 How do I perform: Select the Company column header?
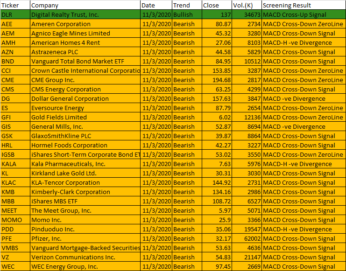[85, 5]
